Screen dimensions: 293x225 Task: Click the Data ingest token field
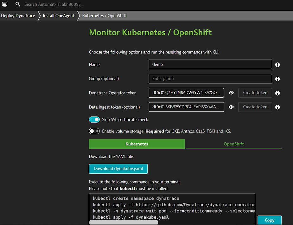[x=186, y=107]
